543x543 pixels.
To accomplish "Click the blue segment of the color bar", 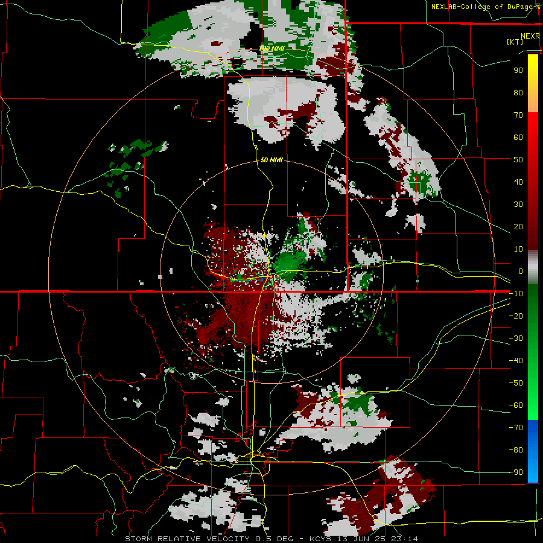I will click(533, 451).
